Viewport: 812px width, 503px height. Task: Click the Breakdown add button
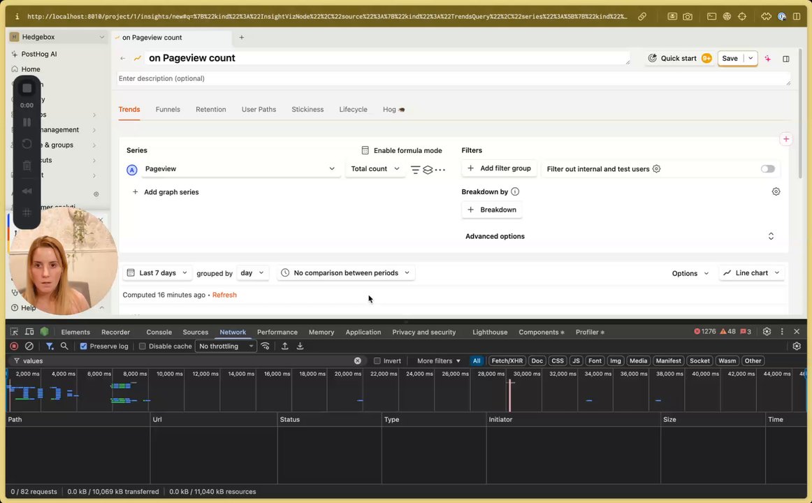pyautogui.click(x=491, y=210)
